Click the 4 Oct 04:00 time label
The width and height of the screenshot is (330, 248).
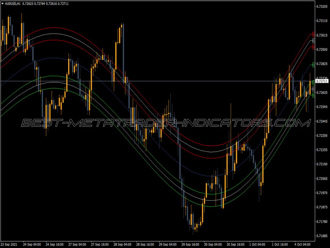pos(302,244)
